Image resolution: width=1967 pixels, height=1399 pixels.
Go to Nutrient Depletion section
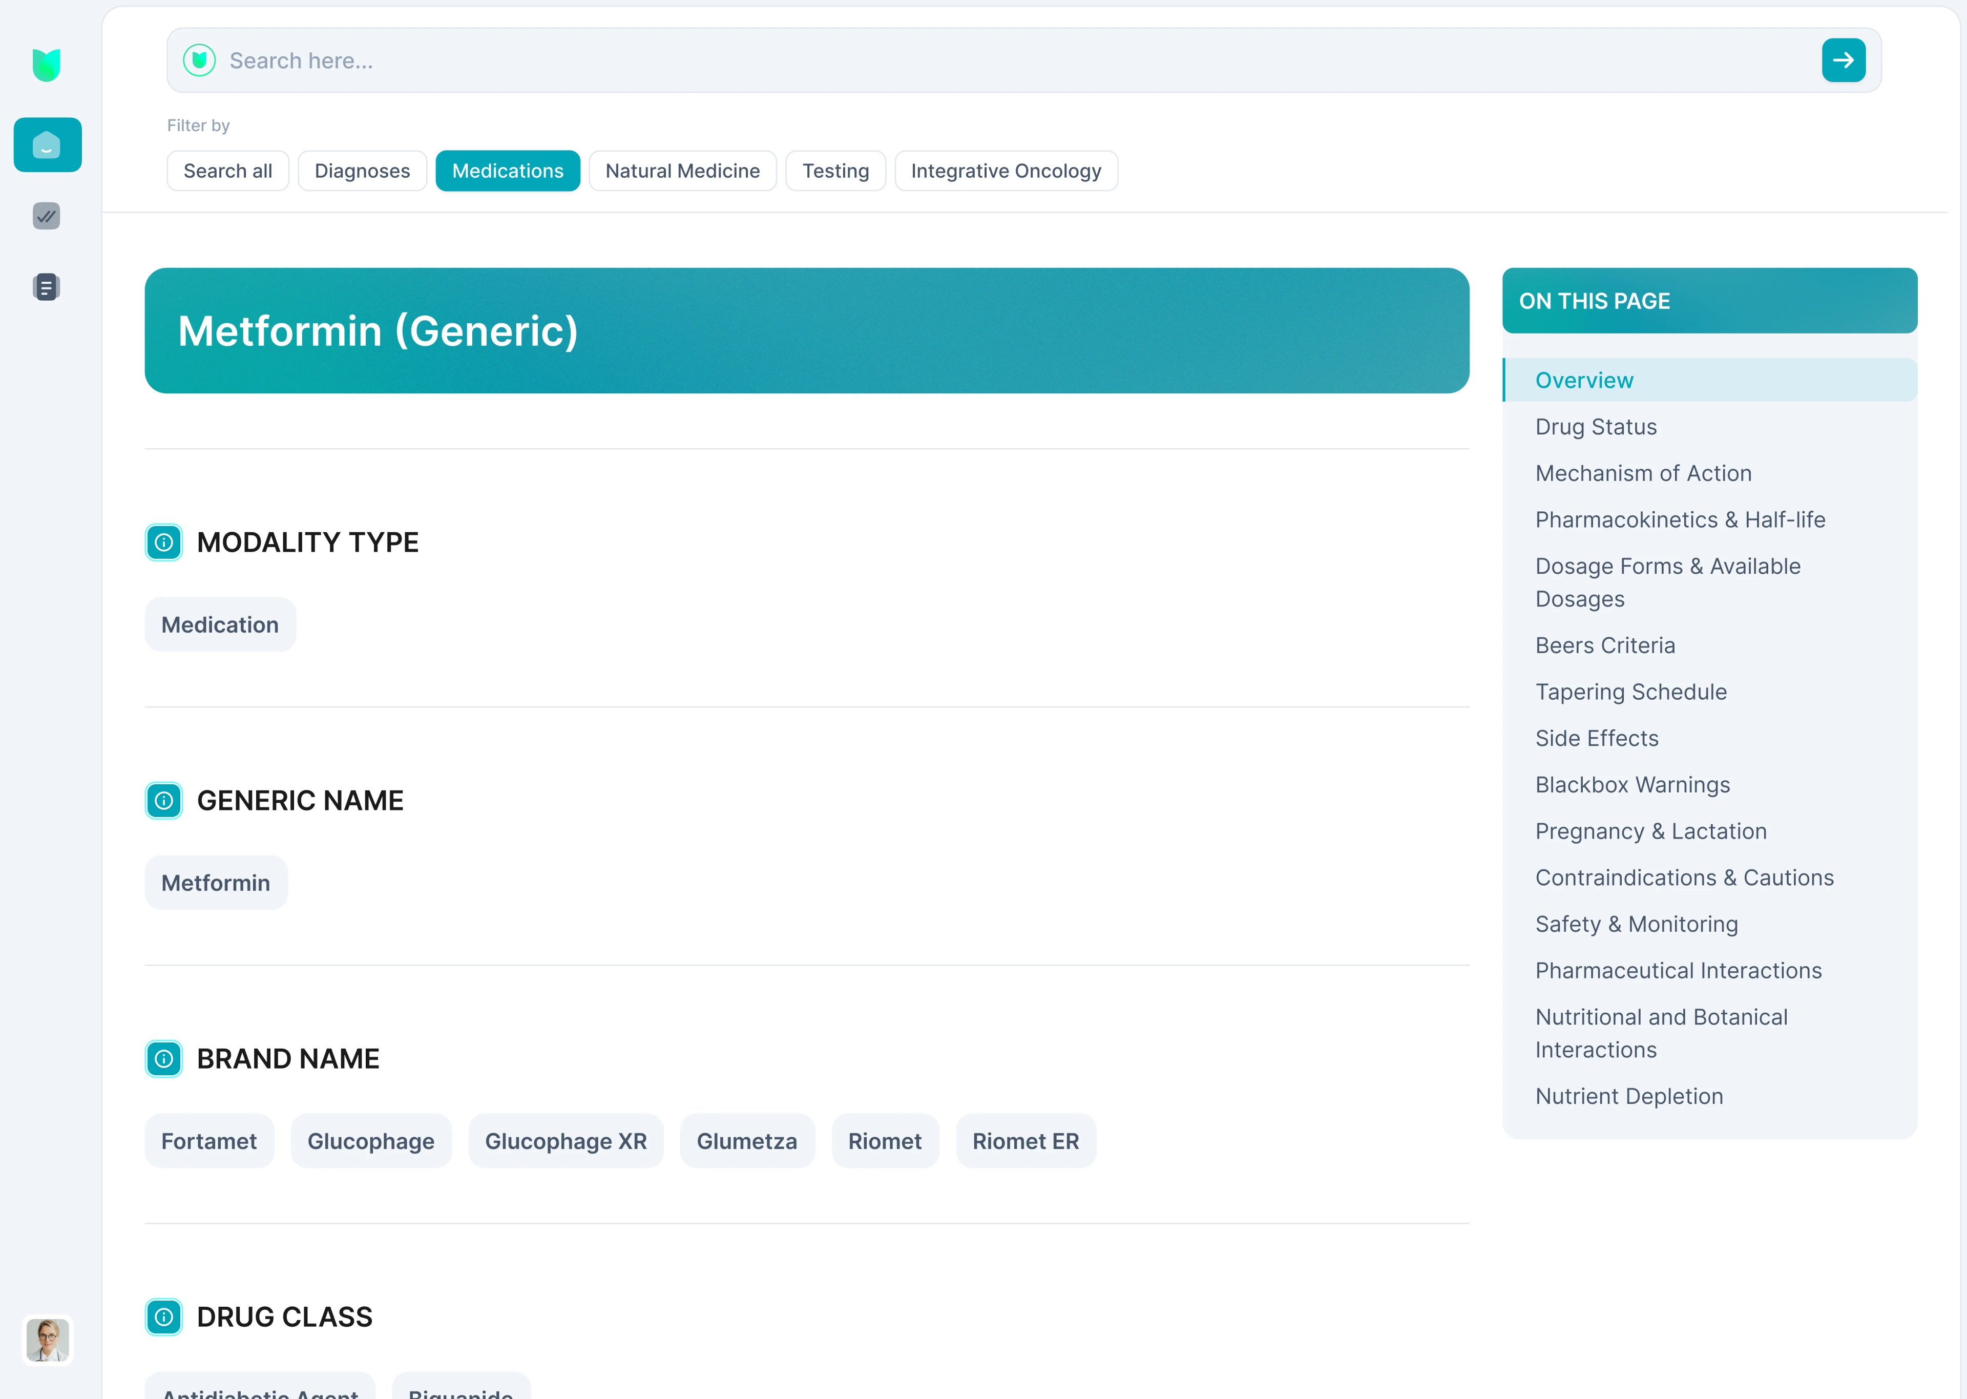coord(1629,1097)
